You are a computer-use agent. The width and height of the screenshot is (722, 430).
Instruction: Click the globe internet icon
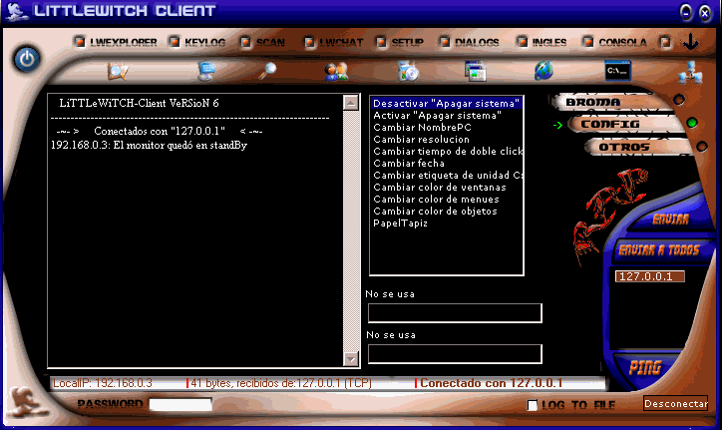pyautogui.click(x=543, y=71)
